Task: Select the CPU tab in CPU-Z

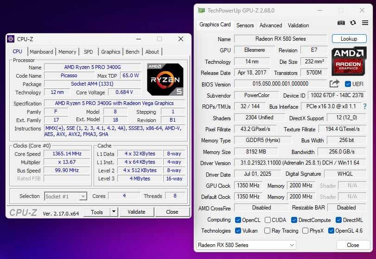Action: click(17, 51)
